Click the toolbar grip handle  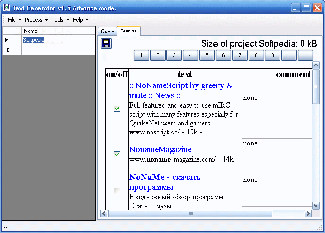point(4,20)
